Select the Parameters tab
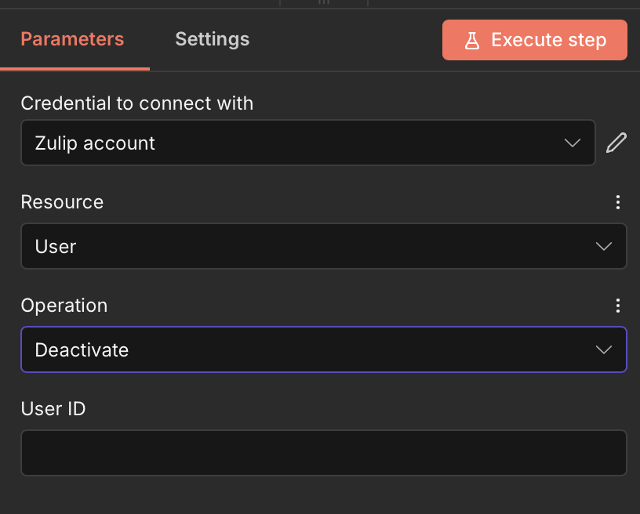Screen dimensions: 640x514 pos(72,39)
